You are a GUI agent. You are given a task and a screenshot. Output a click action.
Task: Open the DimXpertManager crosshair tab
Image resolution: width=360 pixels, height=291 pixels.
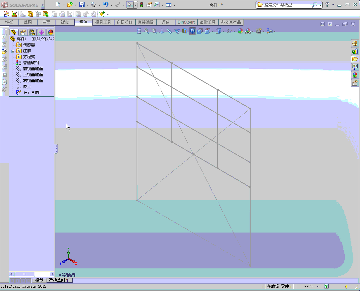[x=41, y=32]
